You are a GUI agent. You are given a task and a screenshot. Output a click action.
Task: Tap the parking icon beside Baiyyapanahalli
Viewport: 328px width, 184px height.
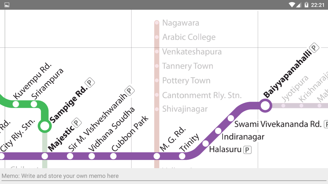314,48
